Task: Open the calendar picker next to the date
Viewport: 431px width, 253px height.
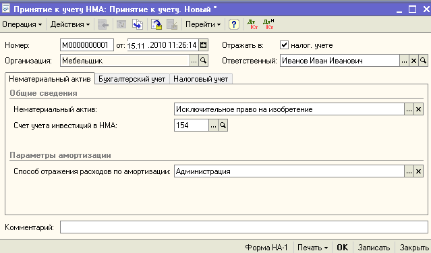Action: [203, 45]
